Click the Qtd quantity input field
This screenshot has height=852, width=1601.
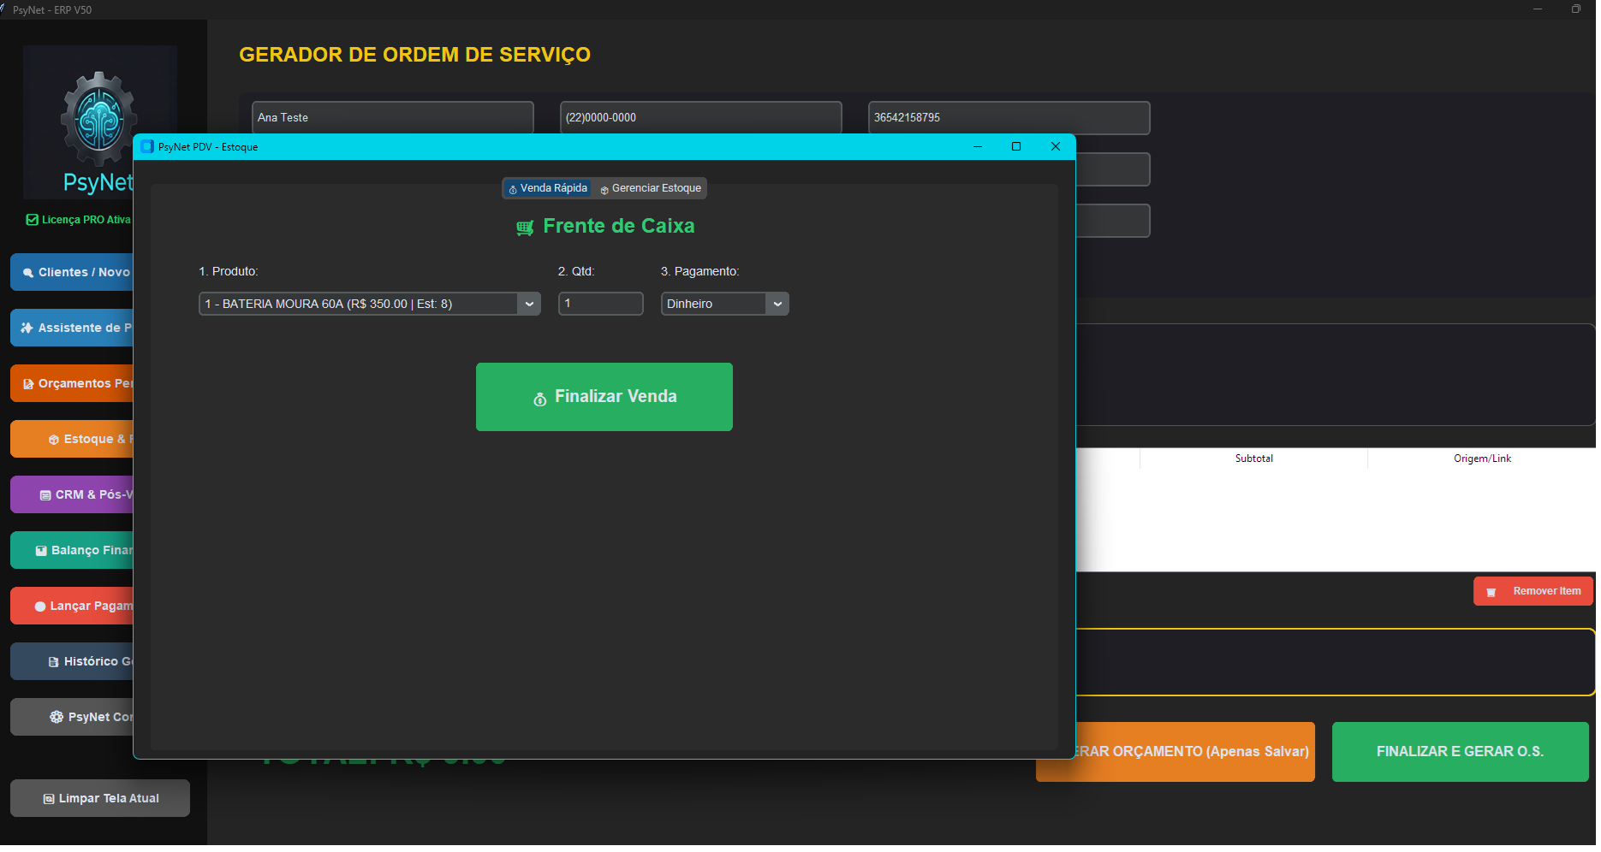[x=600, y=304]
